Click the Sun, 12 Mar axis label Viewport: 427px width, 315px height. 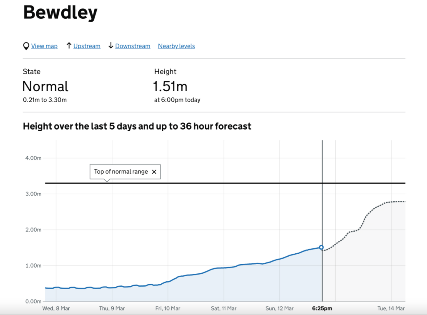coord(279,308)
